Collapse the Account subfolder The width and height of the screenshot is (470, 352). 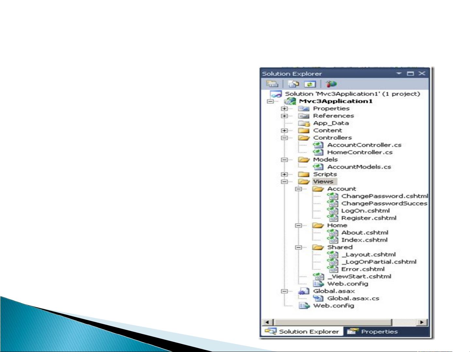[x=298, y=189]
